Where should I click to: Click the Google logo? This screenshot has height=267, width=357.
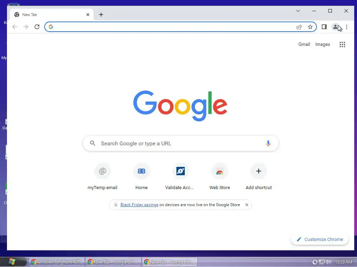(180, 106)
